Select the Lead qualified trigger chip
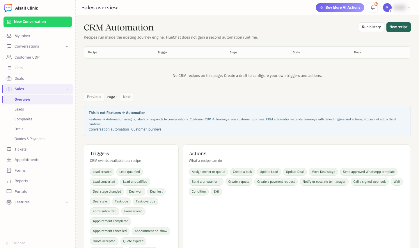 point(129,172)
